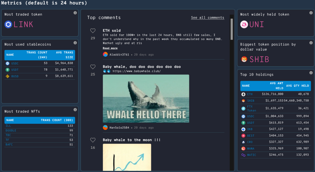The width and height of the screenshot is (315, 172).
Task: Like the 'ETH sold' comment heart
Action: (x=93, y=30)
